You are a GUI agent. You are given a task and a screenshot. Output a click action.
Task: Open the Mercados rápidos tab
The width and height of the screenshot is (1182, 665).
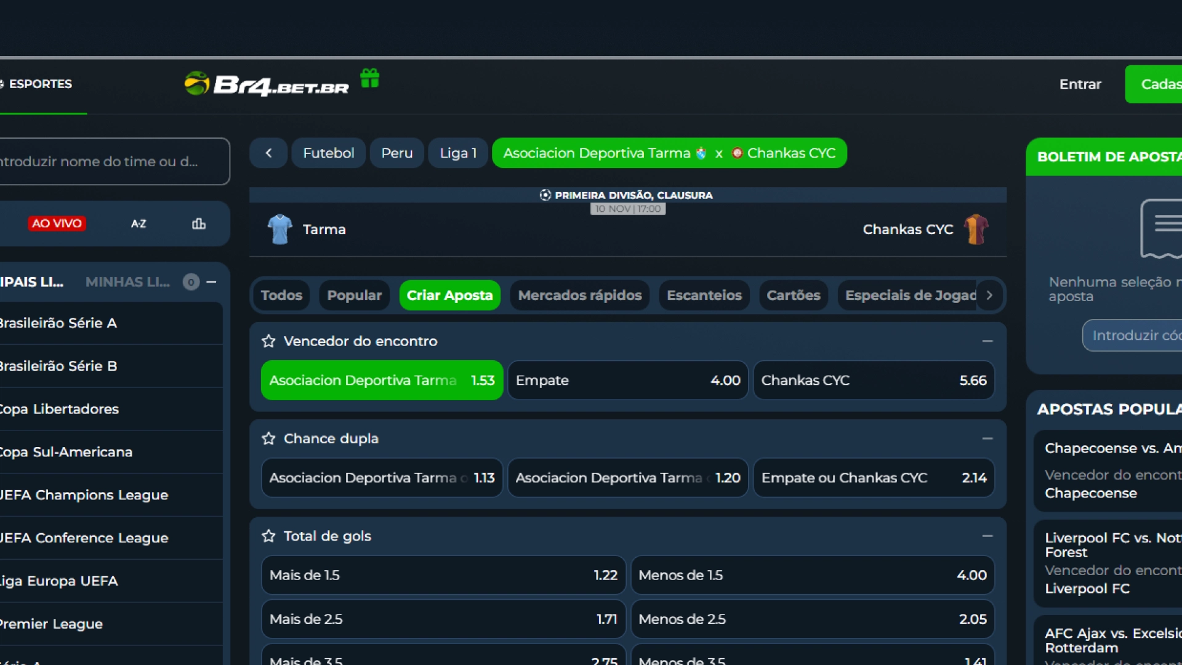tap(579, 296)
